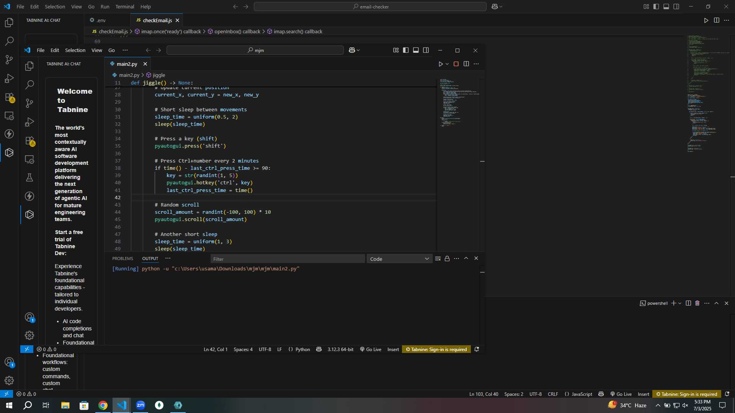Viewport: 735px width, 413px height.
Task: Run Python file in mjm window
Action: tap(441, 64)
